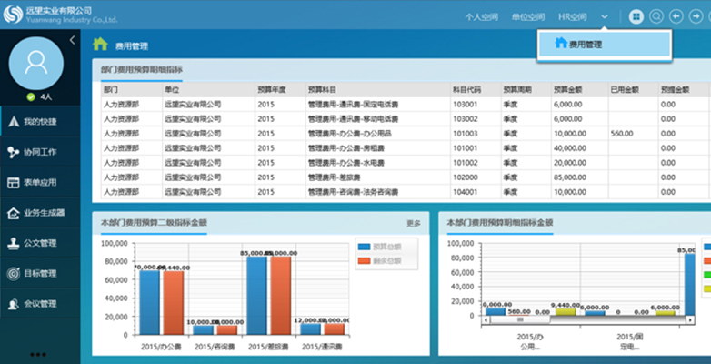Image resolution: width=711 pixels, height=364 pixels.
Task: Click 更多 link on budget chart panel
Action: click(414, 223)
